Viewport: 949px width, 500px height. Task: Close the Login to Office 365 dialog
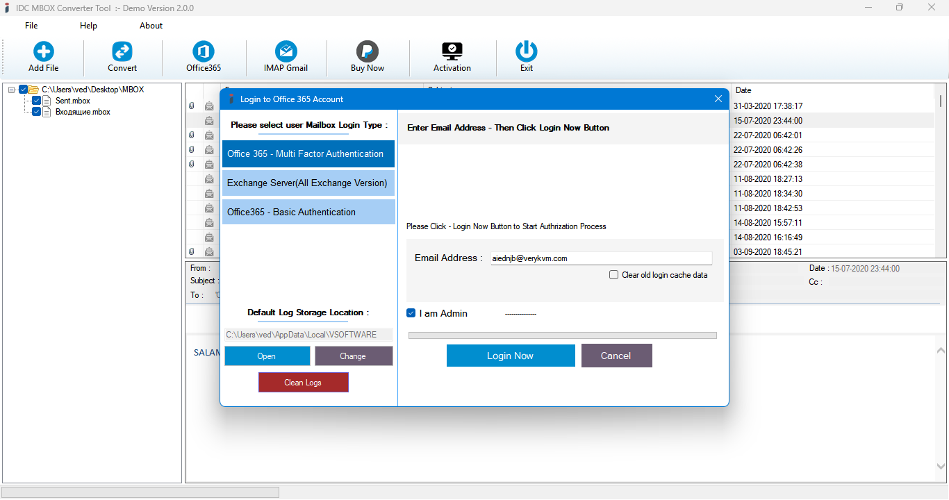pyautogui.click(x=718, y=99)
